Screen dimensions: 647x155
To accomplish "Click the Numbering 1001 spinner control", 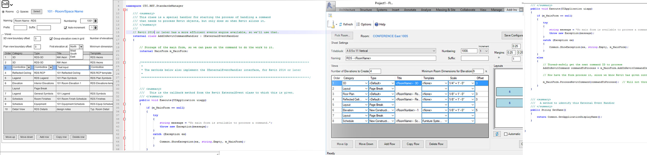I will pos(95,21).
